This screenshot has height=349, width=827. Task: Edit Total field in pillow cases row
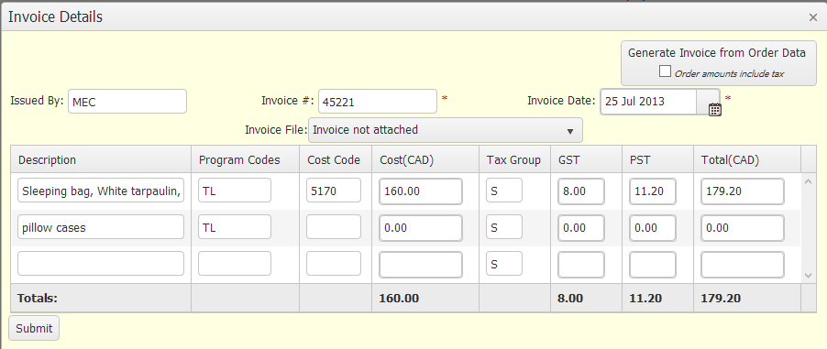(x=743, y=228)
